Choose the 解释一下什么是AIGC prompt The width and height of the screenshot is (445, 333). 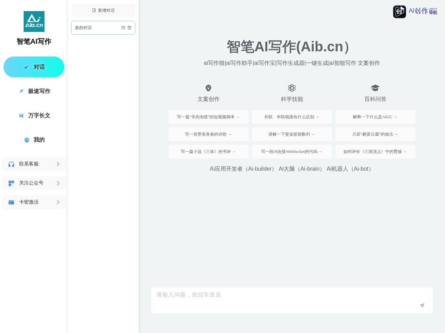375,117
